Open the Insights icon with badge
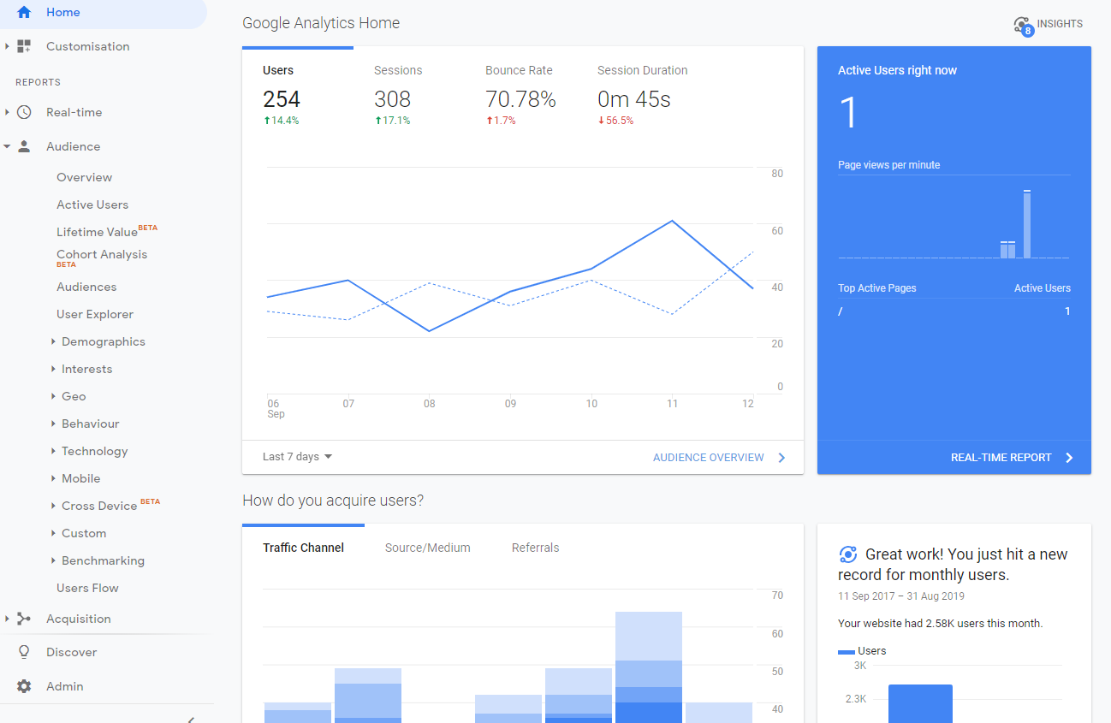The height and width of the screenshot is (723, 1111). (1023, 26)
